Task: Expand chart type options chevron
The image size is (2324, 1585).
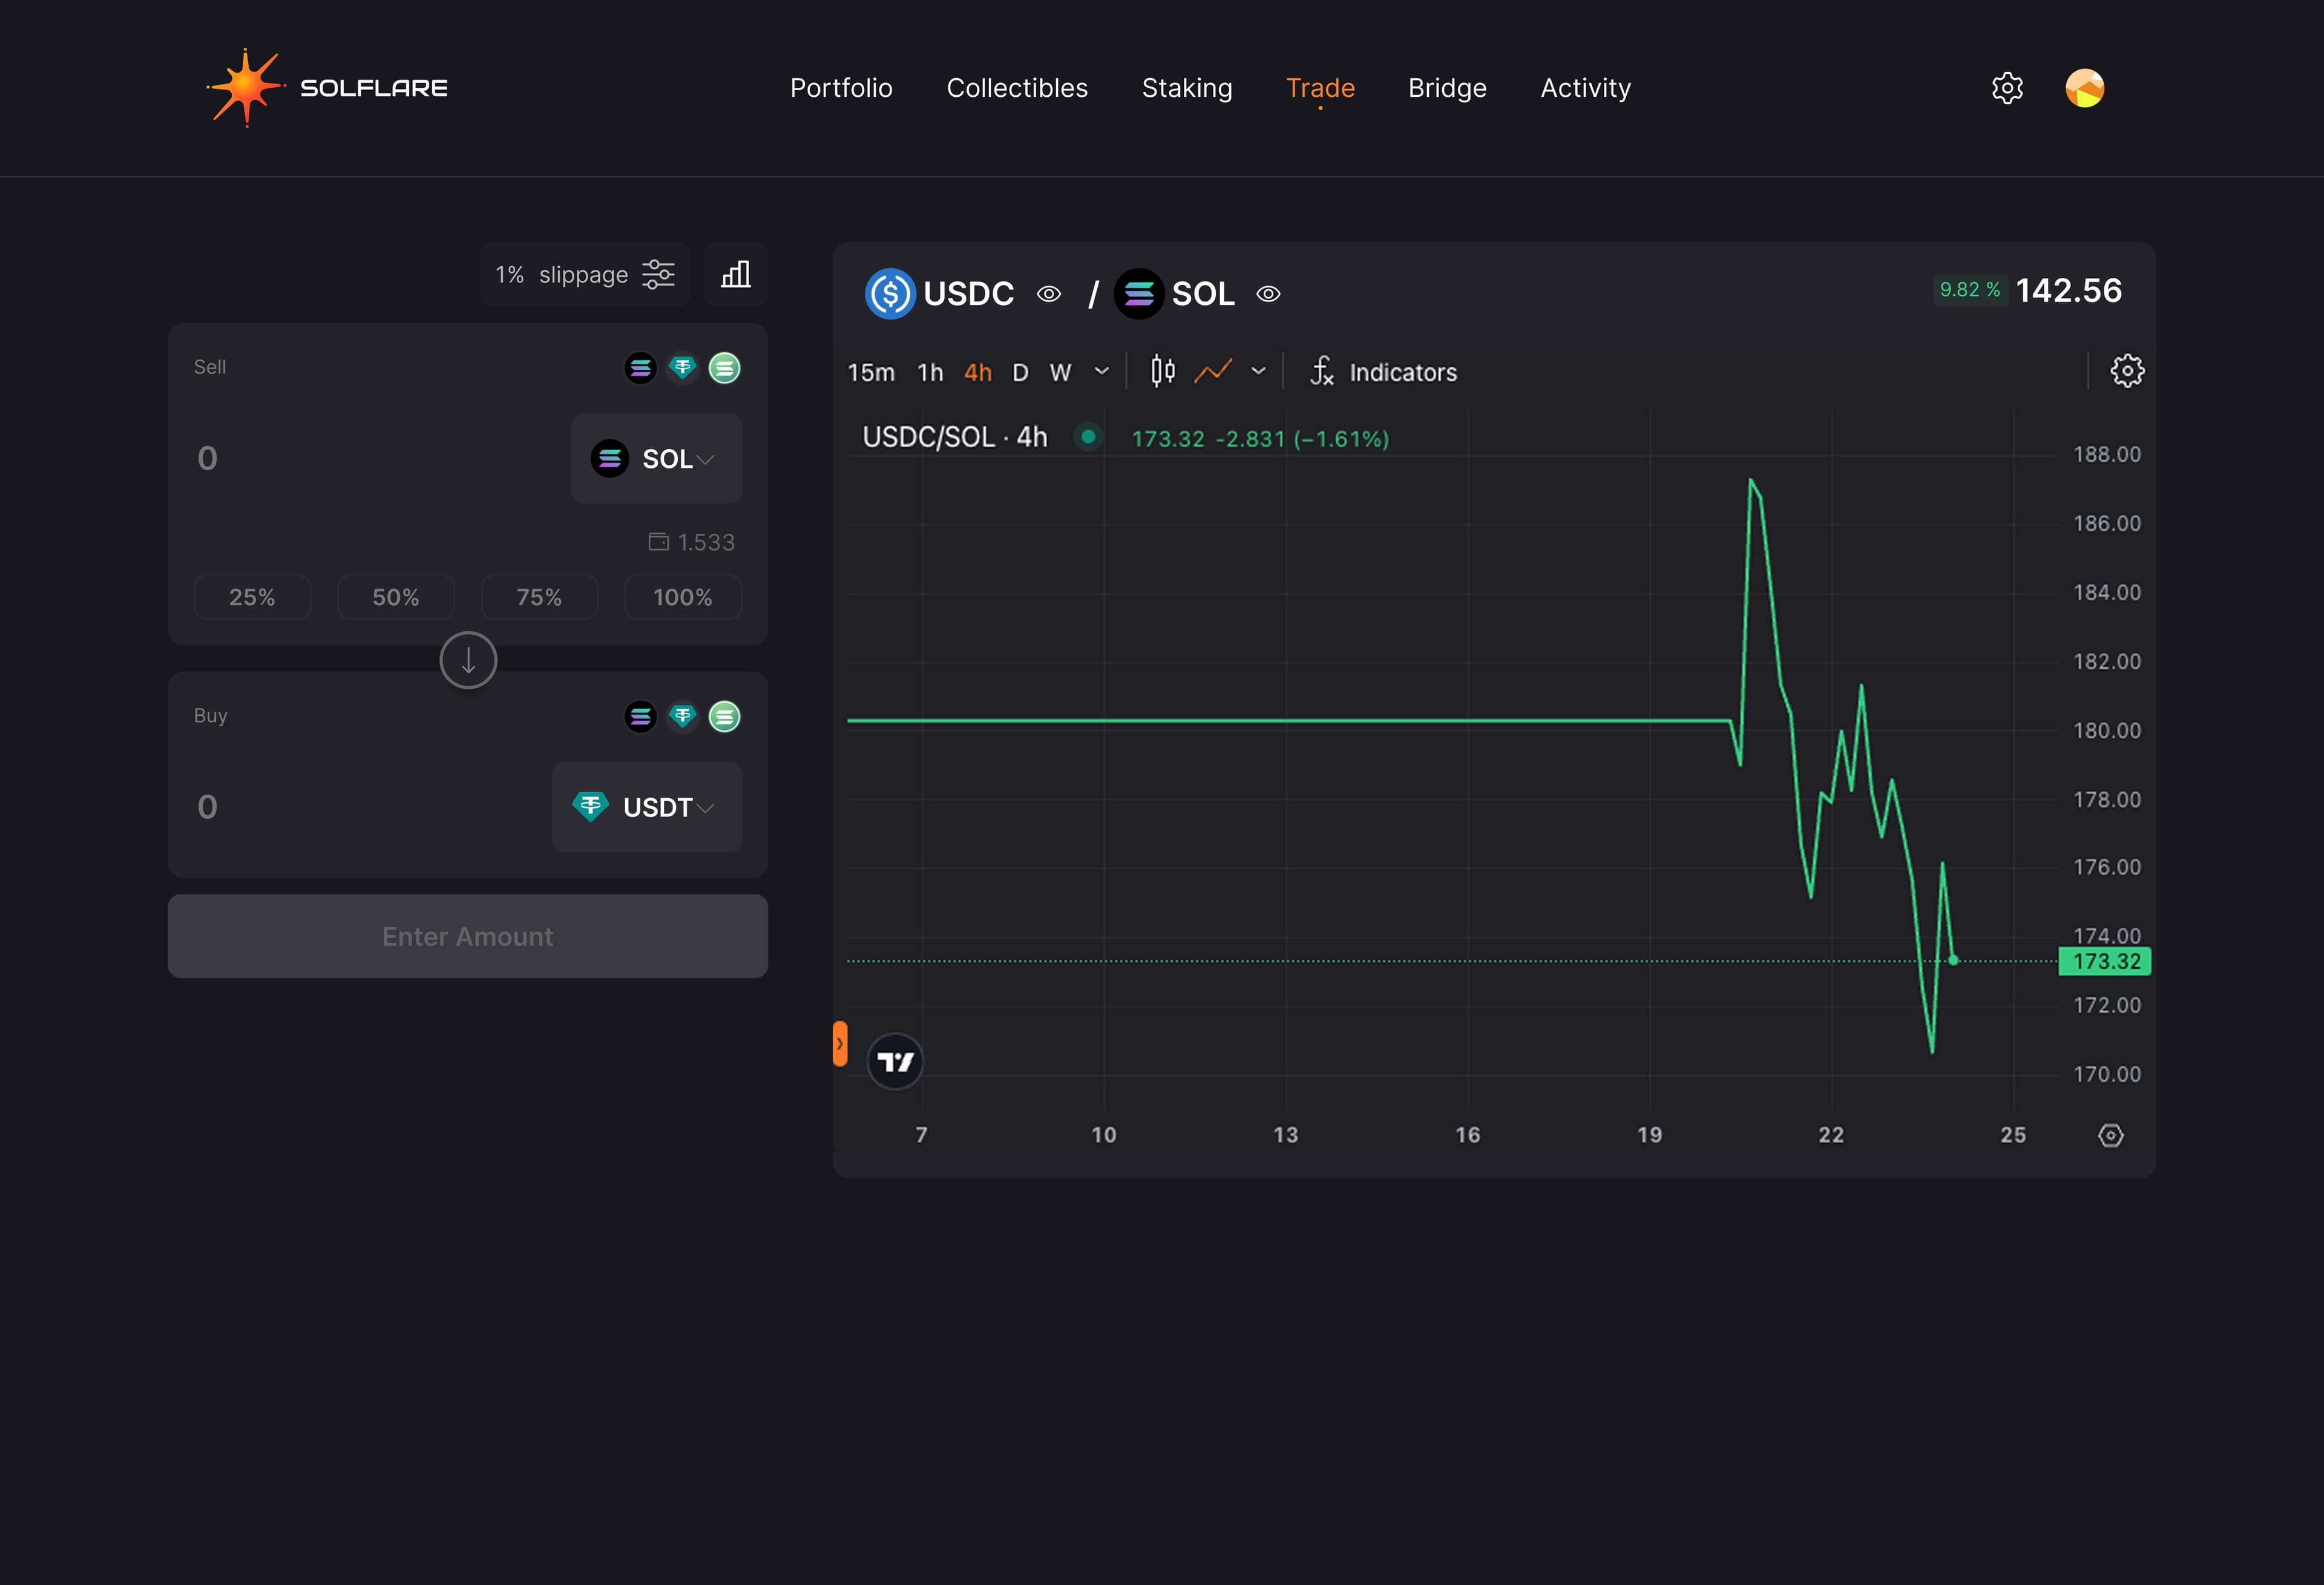Action: tap(1258, 371)
